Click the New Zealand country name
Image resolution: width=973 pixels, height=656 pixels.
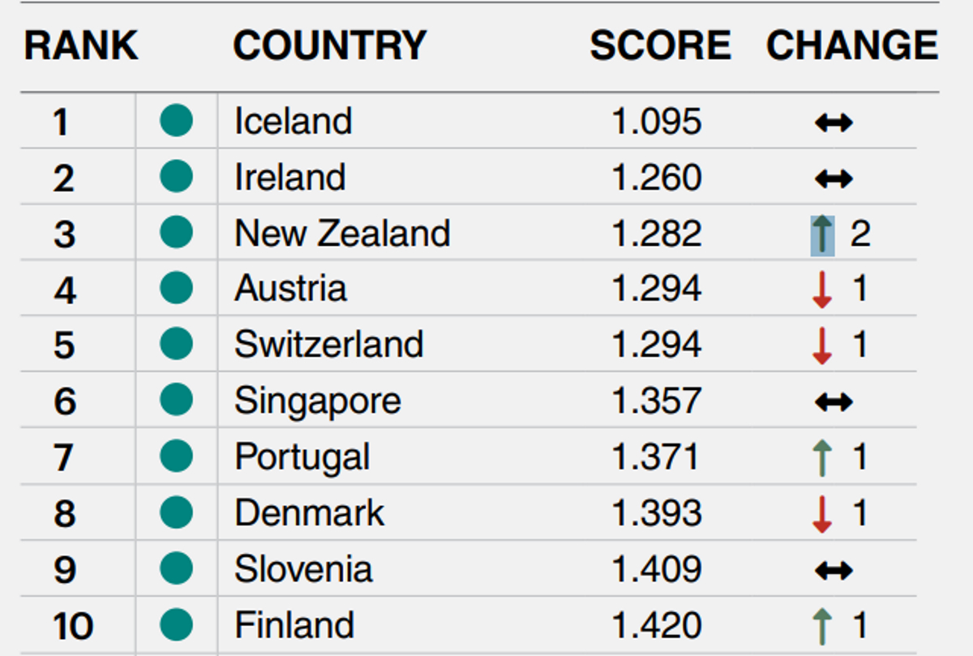(x=342, y=234)
